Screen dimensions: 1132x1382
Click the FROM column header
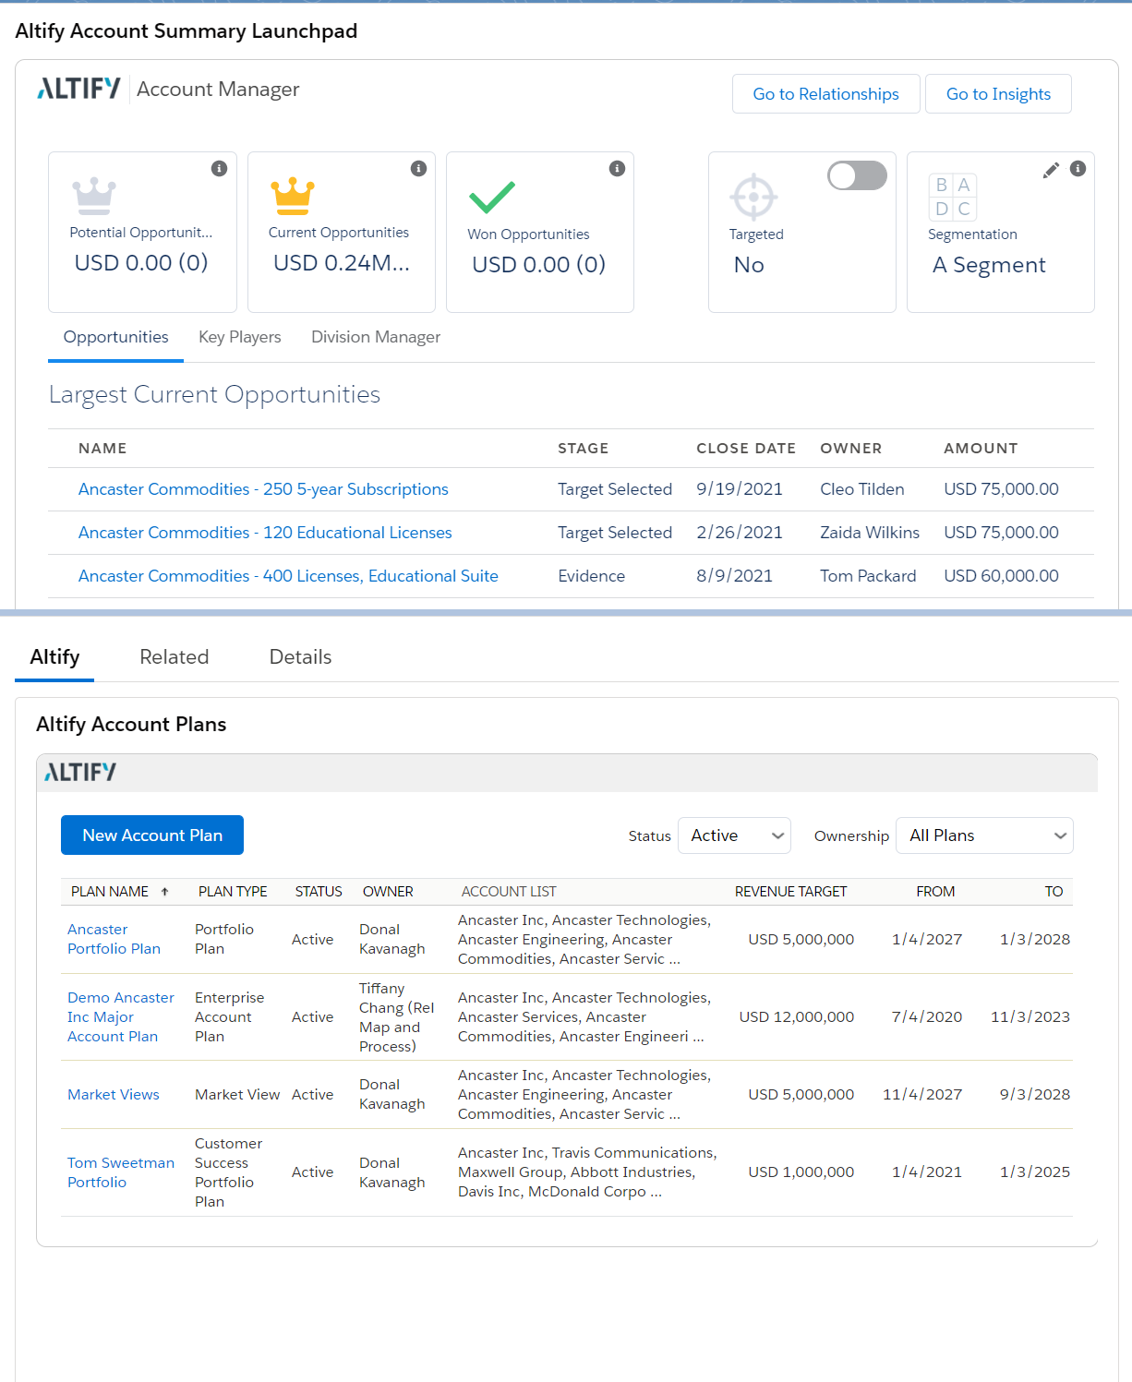coord(935,892)
